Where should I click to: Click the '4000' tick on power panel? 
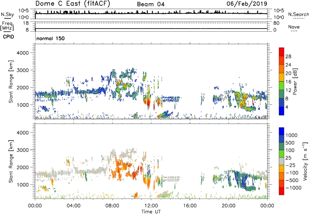click(x=23, y=53)
